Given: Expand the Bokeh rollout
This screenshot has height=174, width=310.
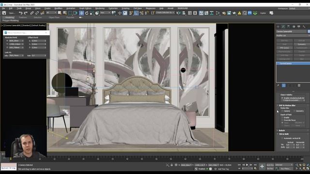Looking at the screenshot, I should click(x=282, y=130).
